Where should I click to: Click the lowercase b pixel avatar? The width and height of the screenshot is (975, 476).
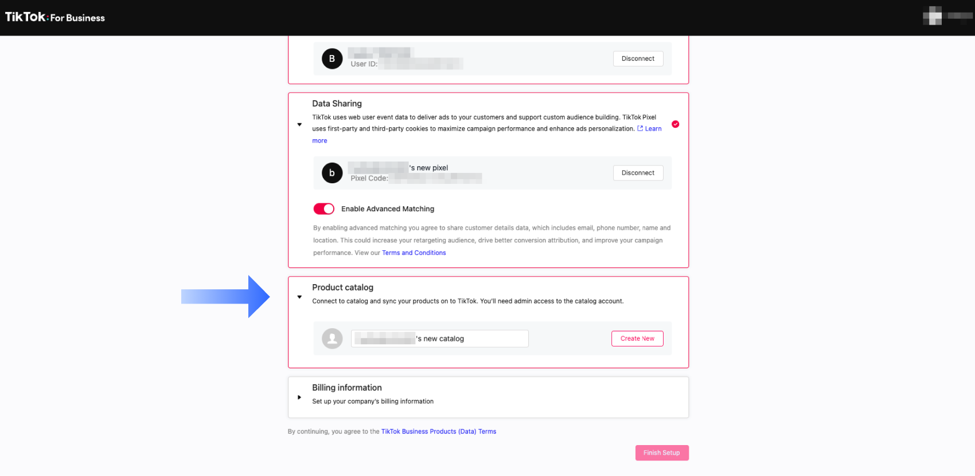[x=332, y=173]
